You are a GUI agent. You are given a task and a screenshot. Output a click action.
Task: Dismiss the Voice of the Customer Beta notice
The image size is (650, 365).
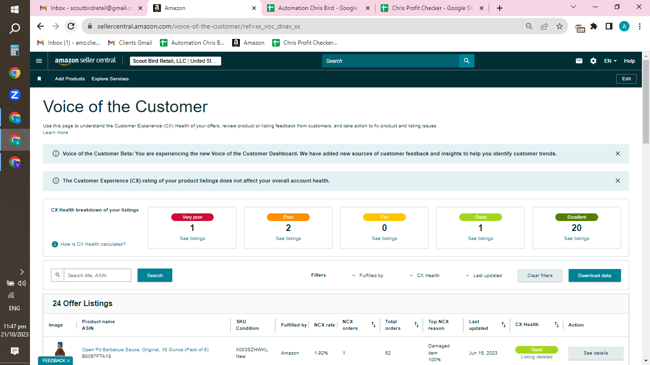[x=618, y=154]
